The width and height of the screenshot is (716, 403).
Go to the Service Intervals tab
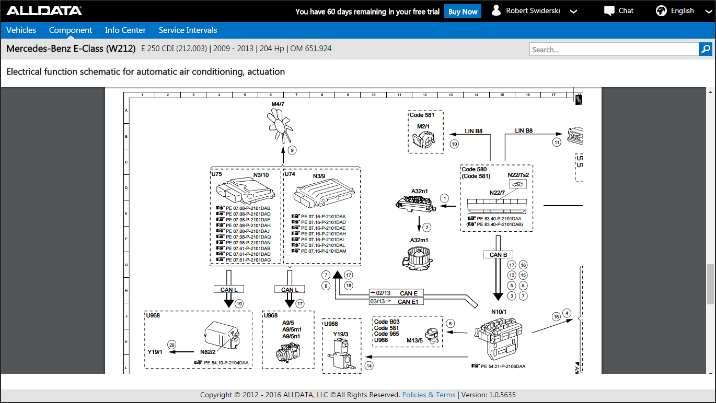pyautogui.click(x=188, y=30)
